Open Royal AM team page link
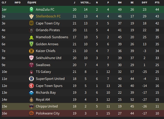164x119 pixels. coord(43,99)
